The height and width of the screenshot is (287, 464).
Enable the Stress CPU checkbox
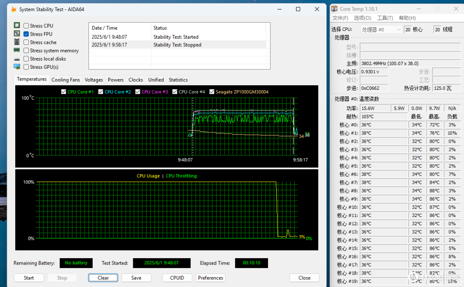(x=26, y=26)
